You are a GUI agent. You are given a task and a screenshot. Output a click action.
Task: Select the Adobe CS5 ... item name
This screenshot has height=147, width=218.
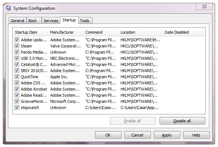pyautogui.click(x=33, y=83)
